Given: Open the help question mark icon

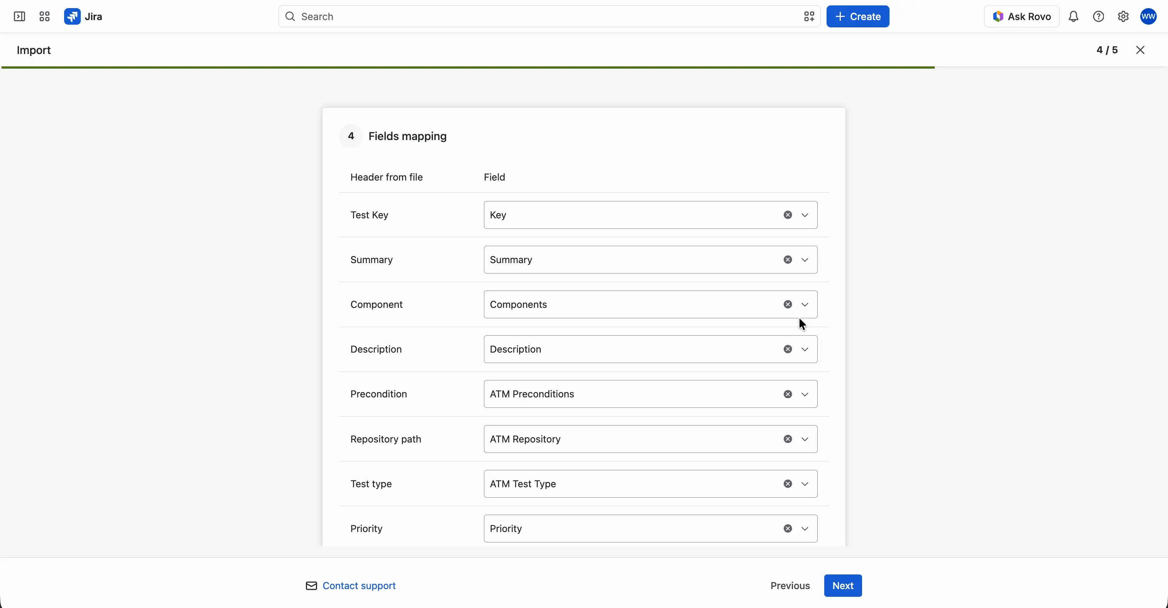Looking at the screenshot, I should tap(1098, 17).
